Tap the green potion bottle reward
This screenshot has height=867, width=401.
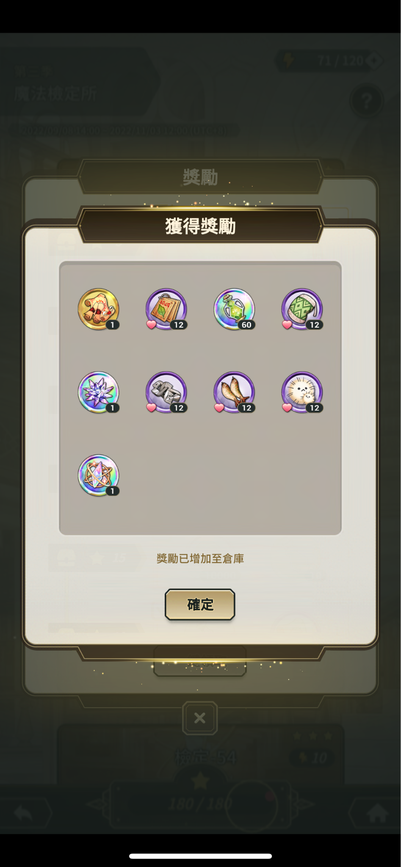[234, 309]
